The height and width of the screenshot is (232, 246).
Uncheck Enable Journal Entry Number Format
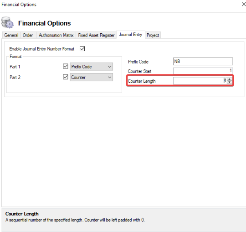tap(82, 49)
